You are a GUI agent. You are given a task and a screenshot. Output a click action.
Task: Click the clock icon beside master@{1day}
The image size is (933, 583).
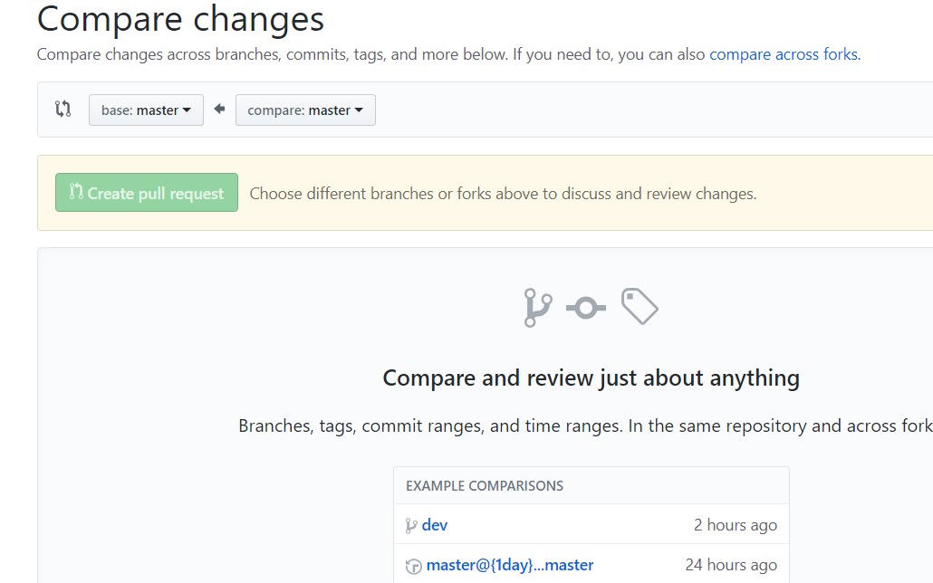click(414, 567)
